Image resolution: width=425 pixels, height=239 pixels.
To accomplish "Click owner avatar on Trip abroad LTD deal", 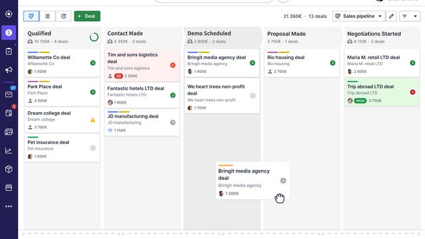I will pos(350,101).
